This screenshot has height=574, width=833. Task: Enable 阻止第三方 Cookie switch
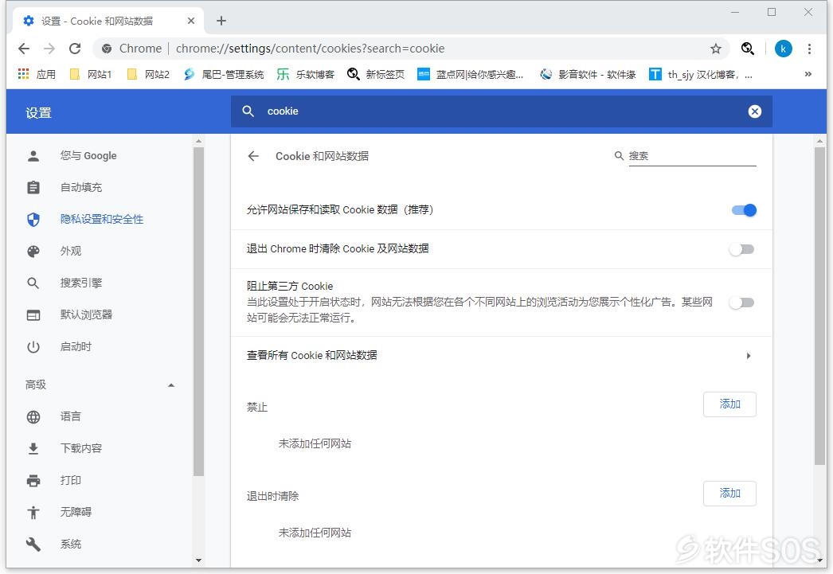click(x=741, y=303)
